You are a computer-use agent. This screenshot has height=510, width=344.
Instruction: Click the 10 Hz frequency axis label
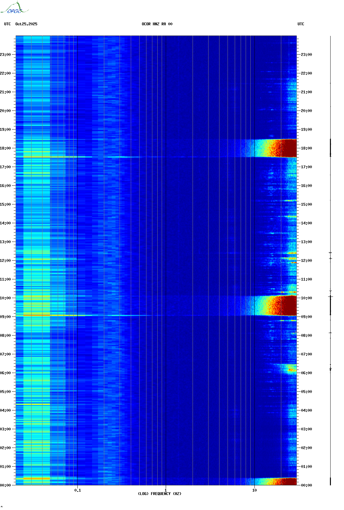(x=254, y=490)
